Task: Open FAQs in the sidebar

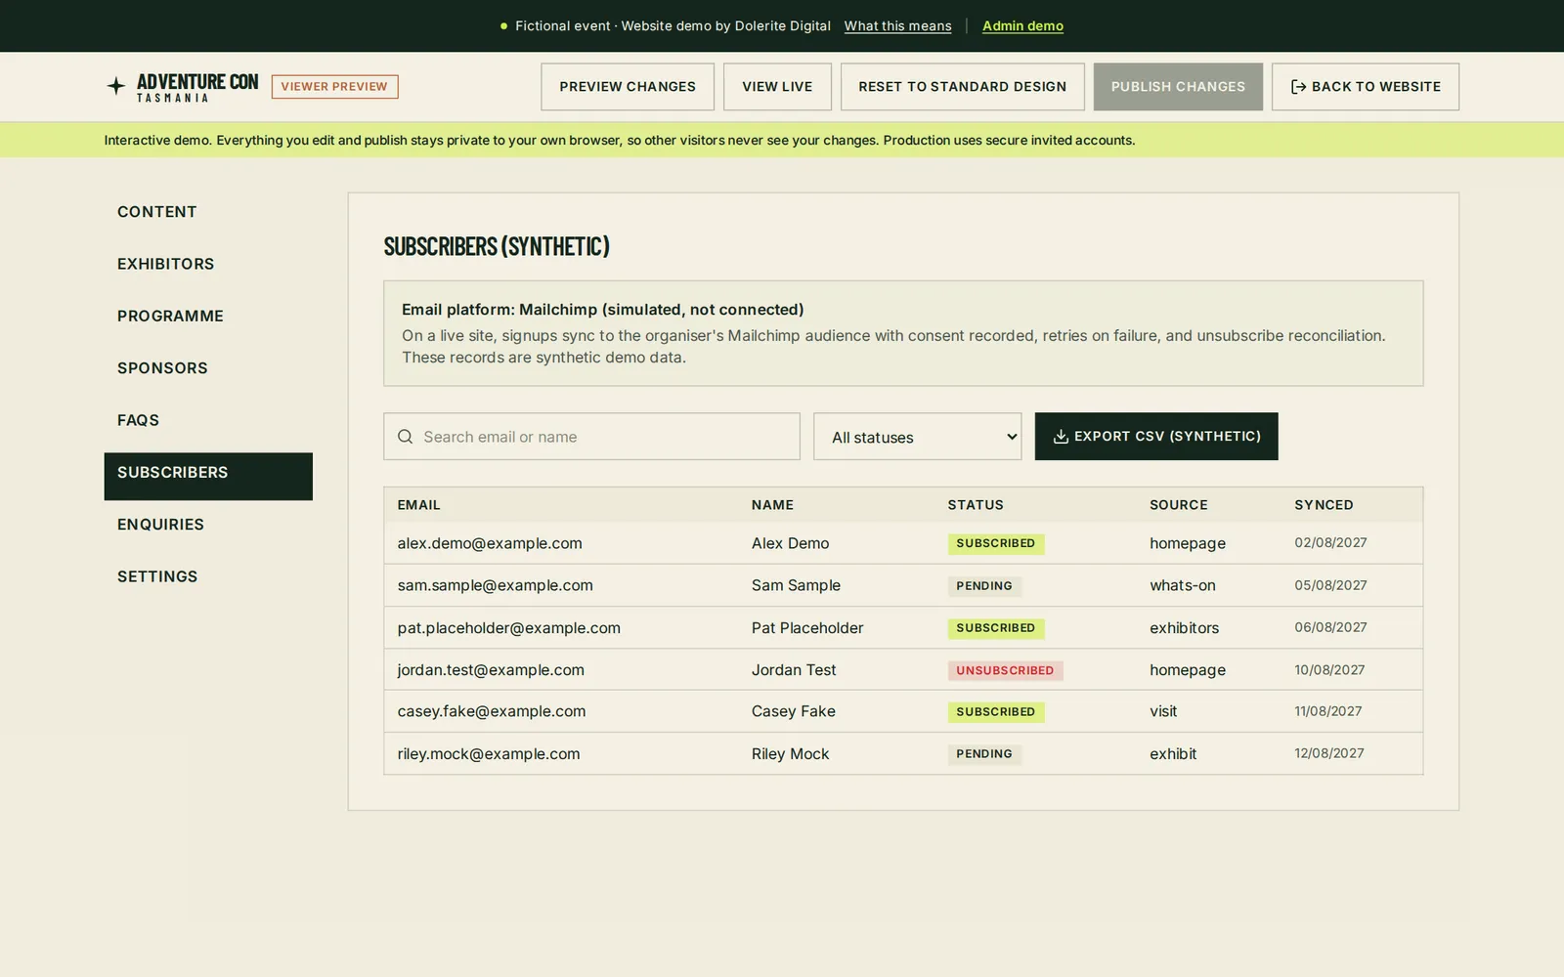Action: [x=208, y=420]
